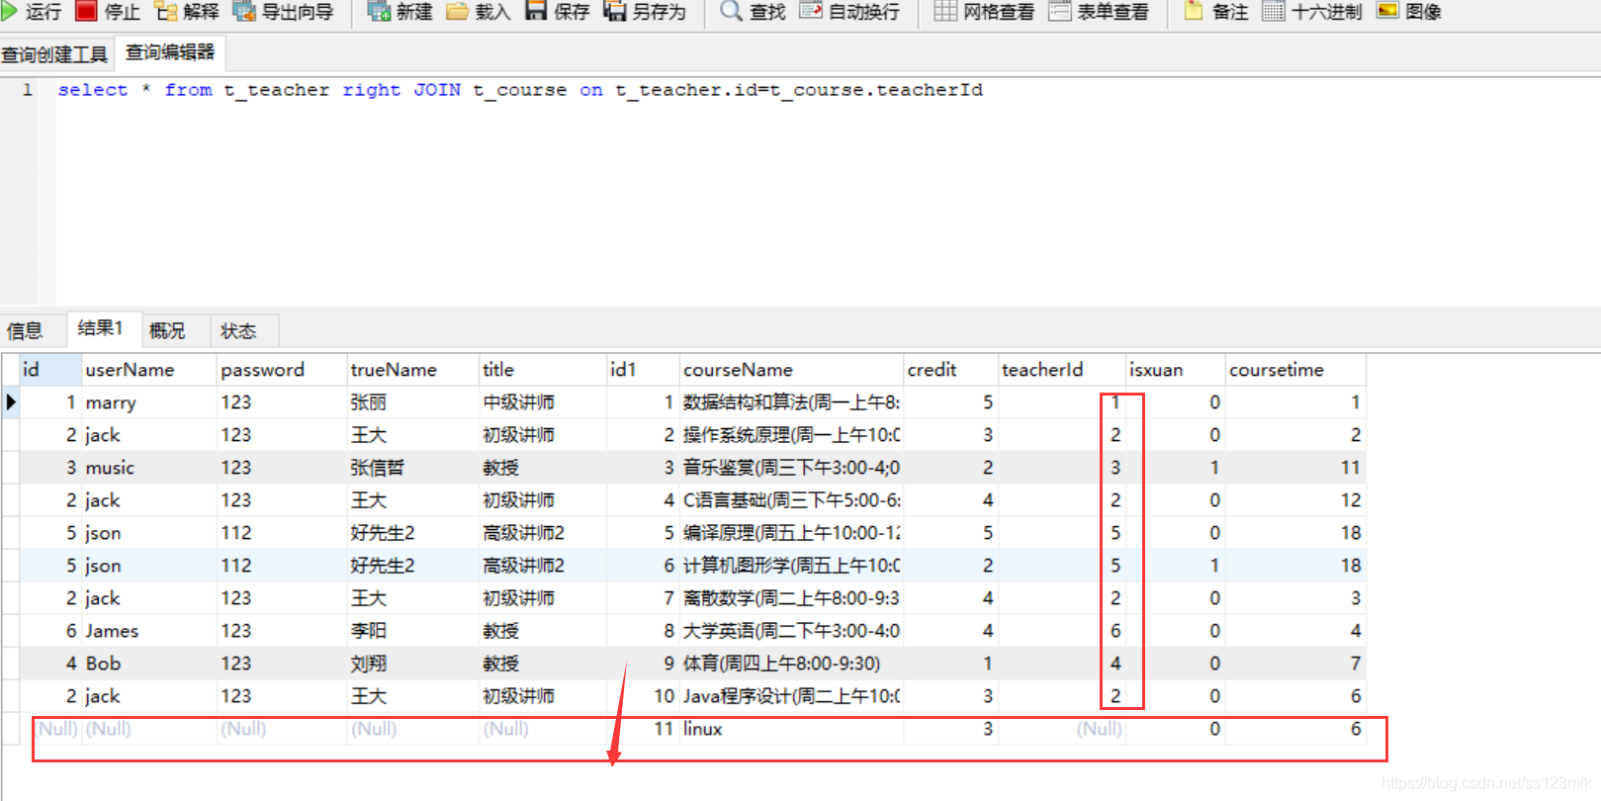
Task: Open the Memo (备注) view
Action: click(1216, 12)
